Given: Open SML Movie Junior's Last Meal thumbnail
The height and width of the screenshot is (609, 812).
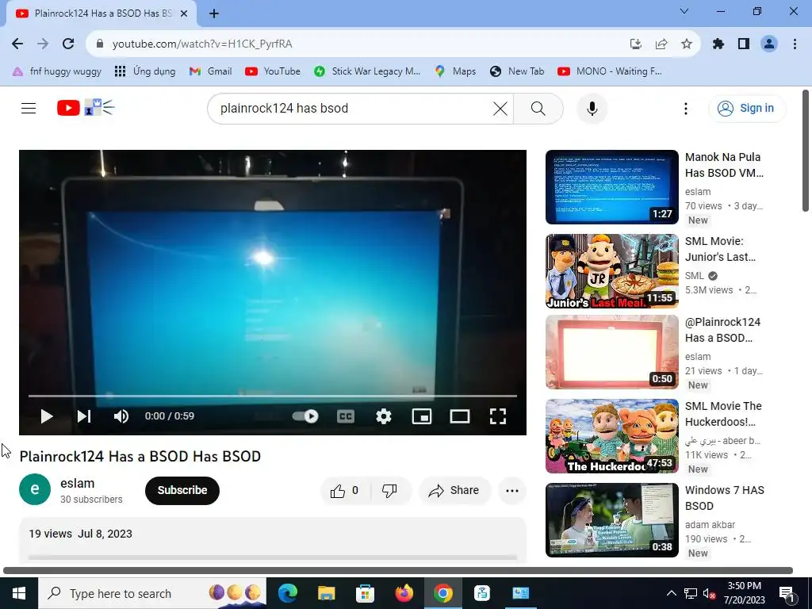Looking at the screenshot, I should [x=612, y=271].
